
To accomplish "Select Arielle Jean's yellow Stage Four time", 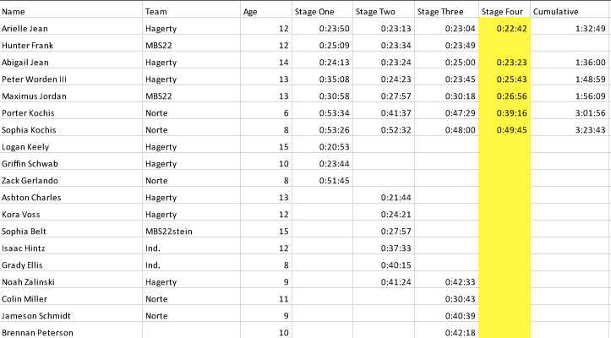I will (x=512, y=29).
